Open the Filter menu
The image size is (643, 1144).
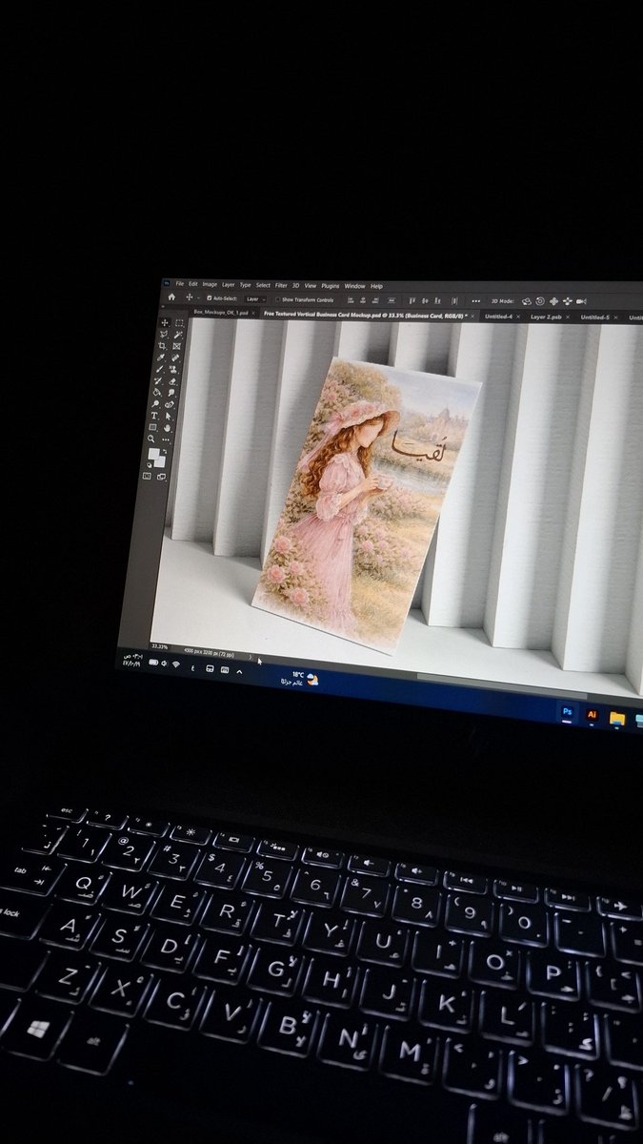pos(281,286)
